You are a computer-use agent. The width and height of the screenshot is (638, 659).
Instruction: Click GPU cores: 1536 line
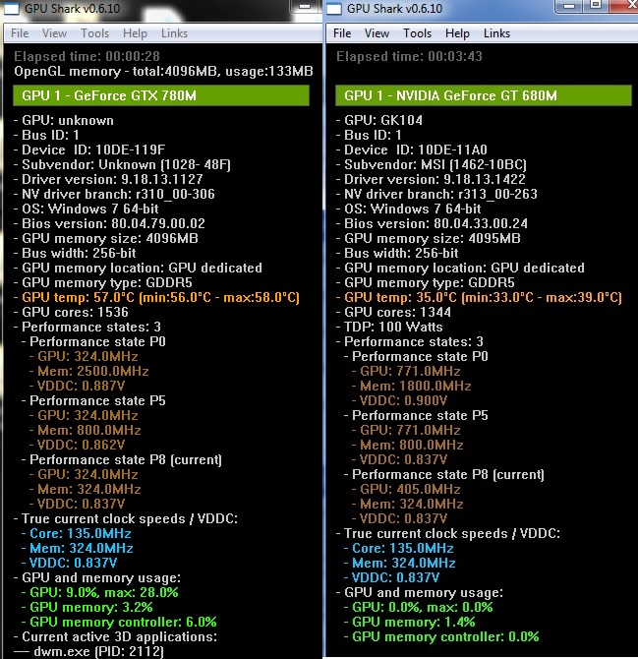pyautogui.click(x=71, y=312)
